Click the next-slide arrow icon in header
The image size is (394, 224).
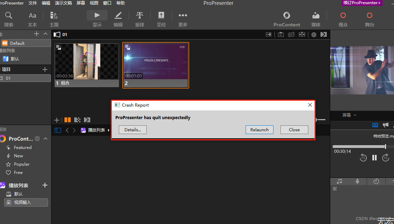pos(324,35)
